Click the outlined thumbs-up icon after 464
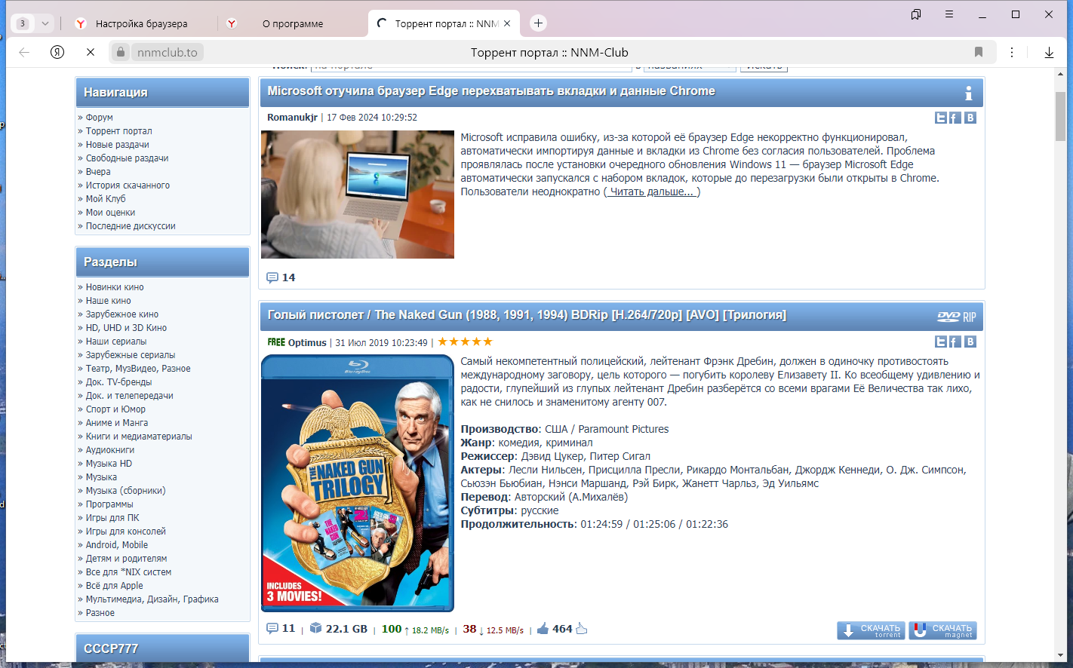This screenshot has height=668, width=1073. click(x=581, y=629)
